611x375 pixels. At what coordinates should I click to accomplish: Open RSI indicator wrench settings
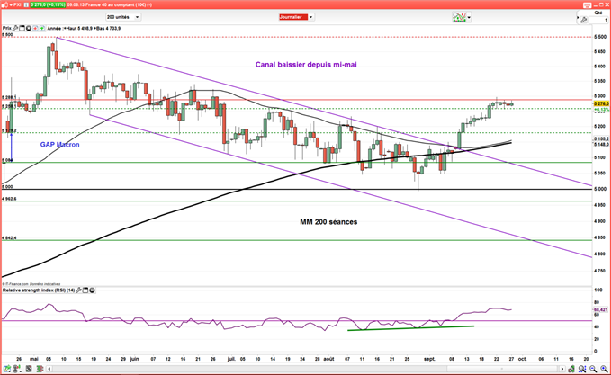(78, 290)
